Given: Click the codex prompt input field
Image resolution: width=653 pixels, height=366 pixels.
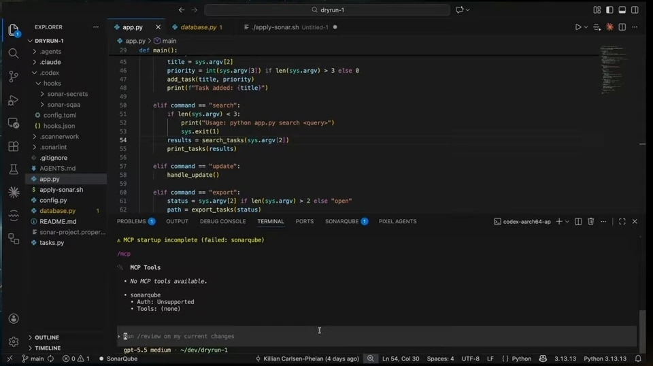Looking at the screenshot, I should 376,336.
